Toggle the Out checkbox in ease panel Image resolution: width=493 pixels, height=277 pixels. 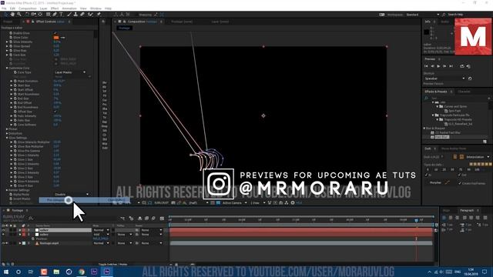tap(460, 175)
